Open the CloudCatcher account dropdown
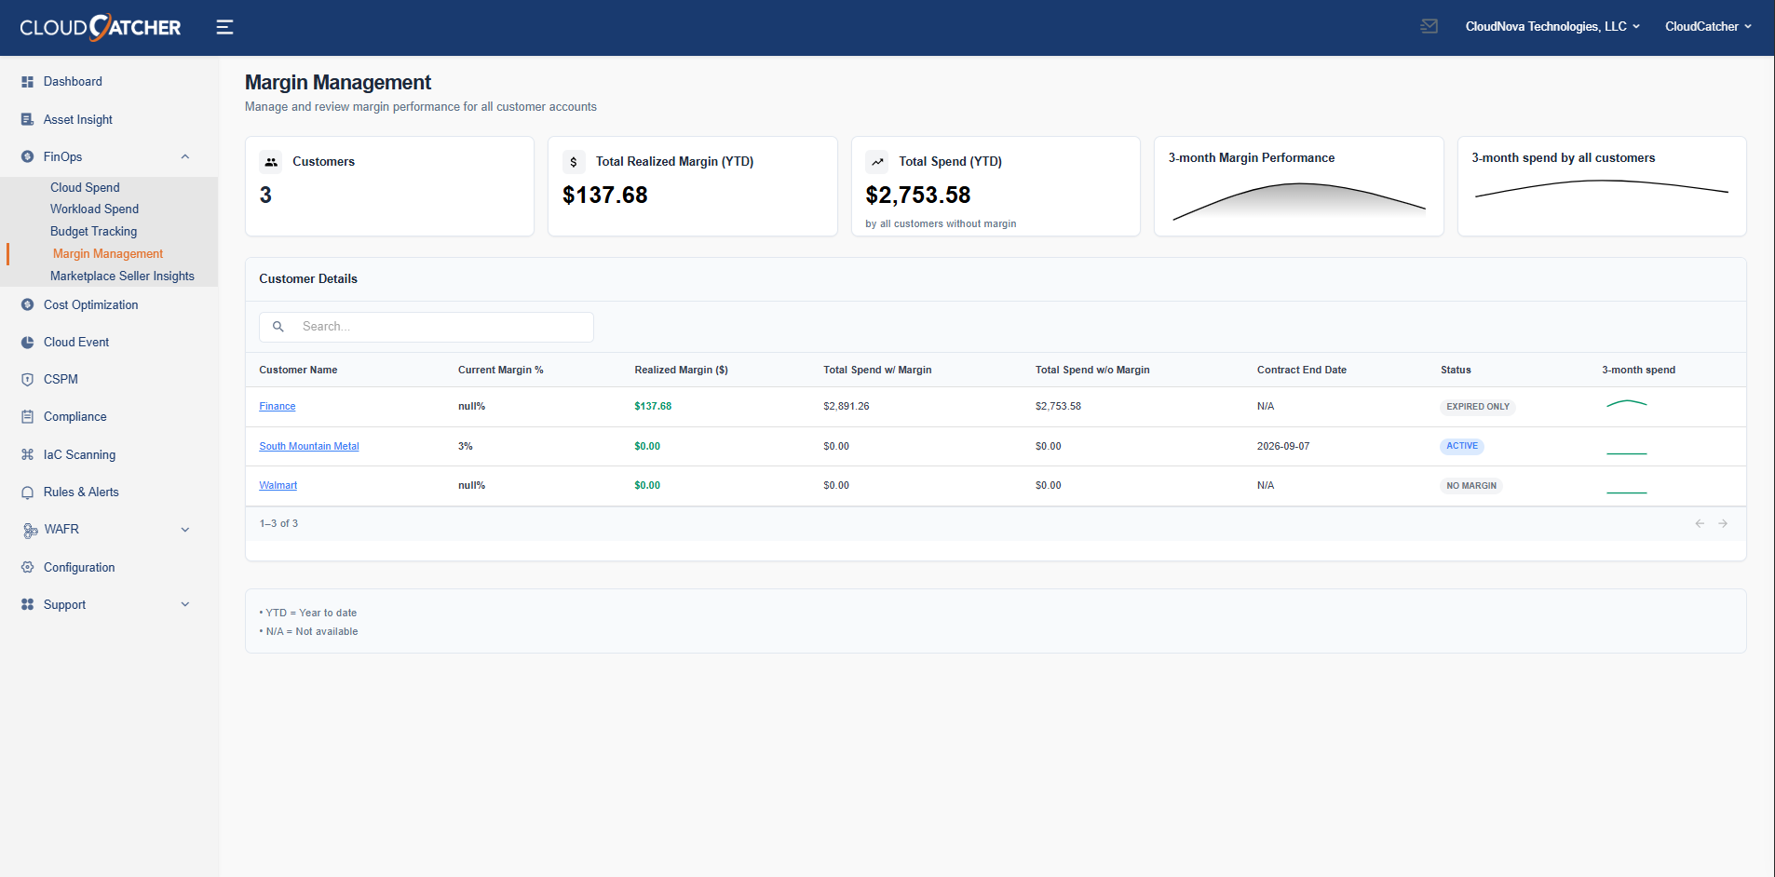1775x877 pixels. (1708, 26)
